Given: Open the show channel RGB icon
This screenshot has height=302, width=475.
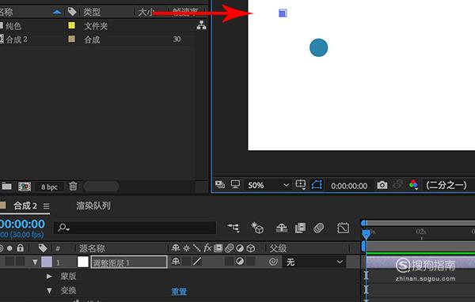Looking at the screenshot, I should pyautogui.click(x=413, y=184).
